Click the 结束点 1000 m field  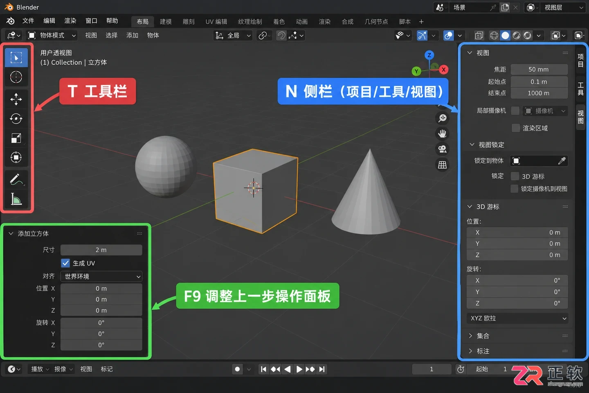click(x=539, y=93)
